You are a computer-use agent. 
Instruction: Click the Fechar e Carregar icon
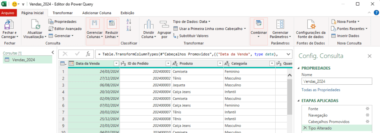(x=9, y=24)
